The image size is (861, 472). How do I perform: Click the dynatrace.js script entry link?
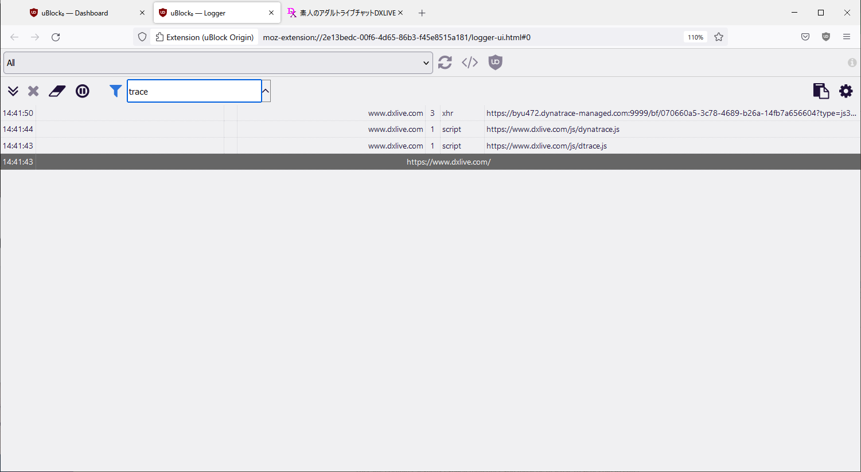point(552,129)
